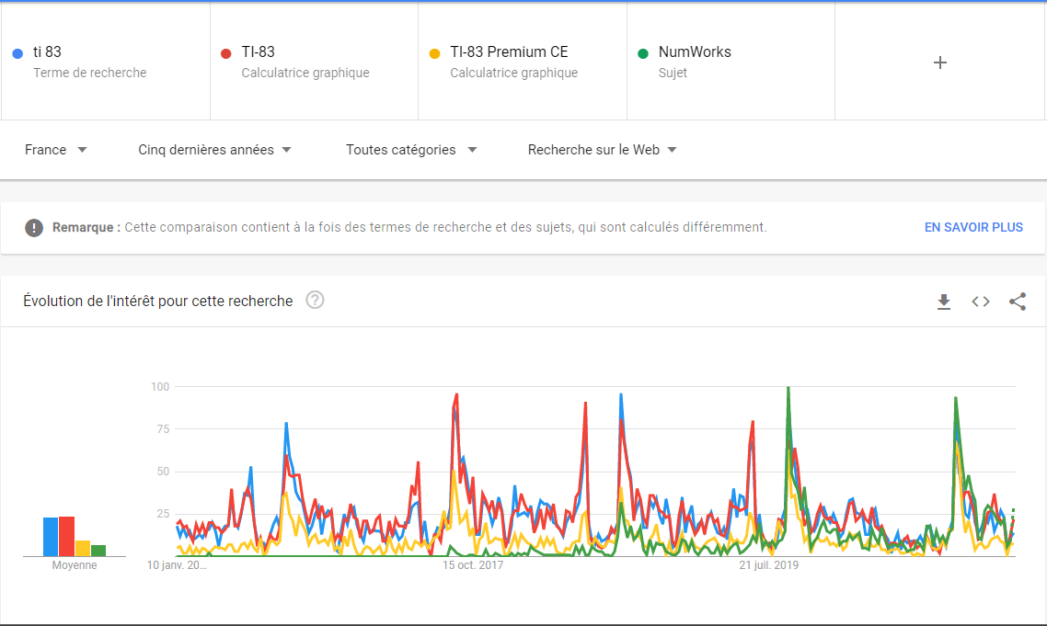Click the blue average bar in Moyenne
The image size is (1047, 626).
pos(51,537)
